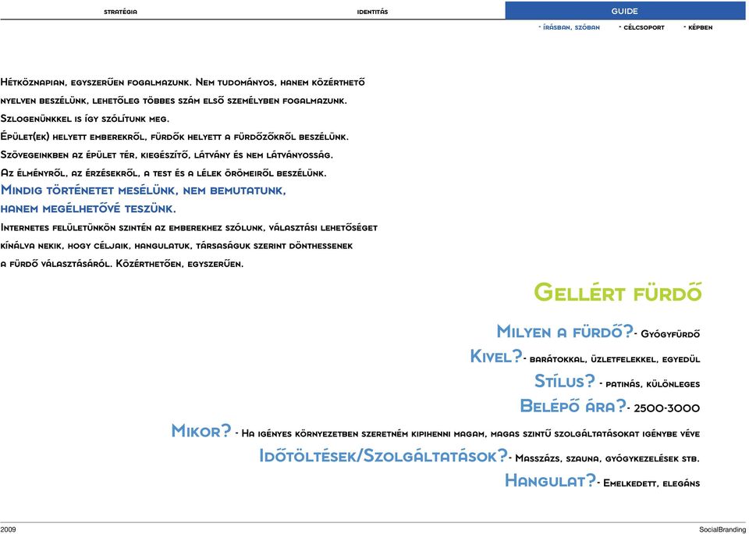The width and height of the screenshot is (749, 534).
Task: Switch to the Identitás tab
Action: click(372, 12)
